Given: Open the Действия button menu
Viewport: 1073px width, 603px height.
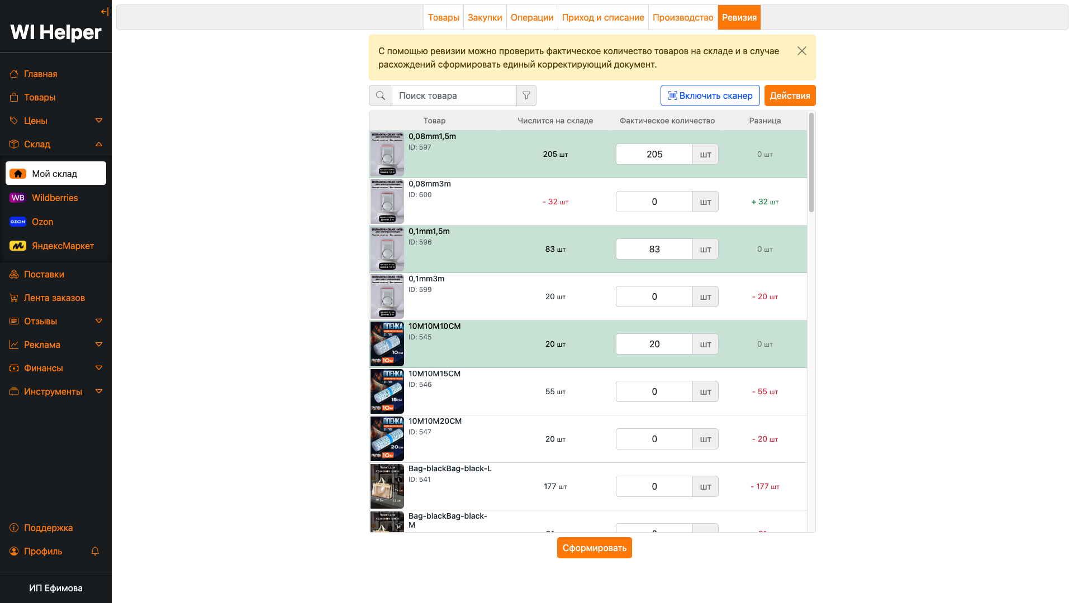Looking at the screenshot, I should [789, 95].
